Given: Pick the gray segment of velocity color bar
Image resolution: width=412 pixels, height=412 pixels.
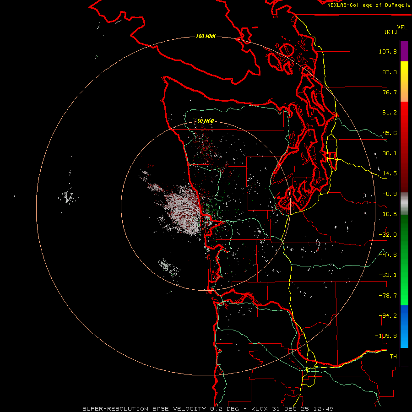Looking at the screenshot, I should tap(404, 204).
